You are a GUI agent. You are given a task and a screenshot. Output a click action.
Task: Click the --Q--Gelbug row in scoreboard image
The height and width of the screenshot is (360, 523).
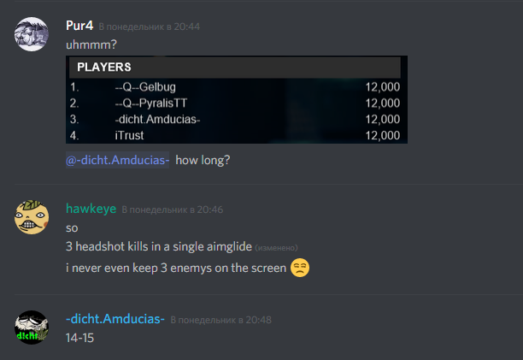point(235,87)
